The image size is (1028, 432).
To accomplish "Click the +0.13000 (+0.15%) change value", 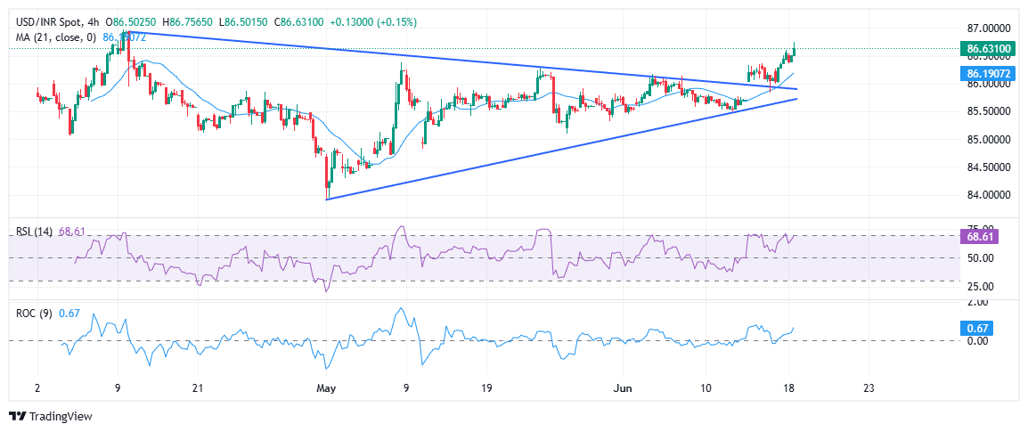I will click(x=373, y=22).
